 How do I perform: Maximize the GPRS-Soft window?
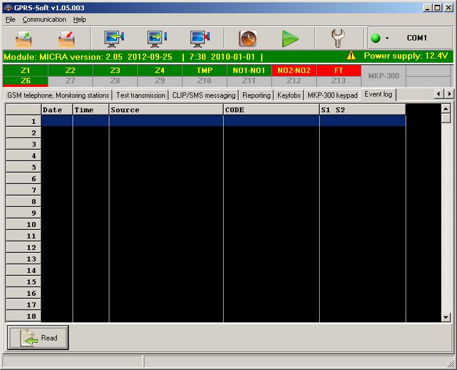coord(438,8)
